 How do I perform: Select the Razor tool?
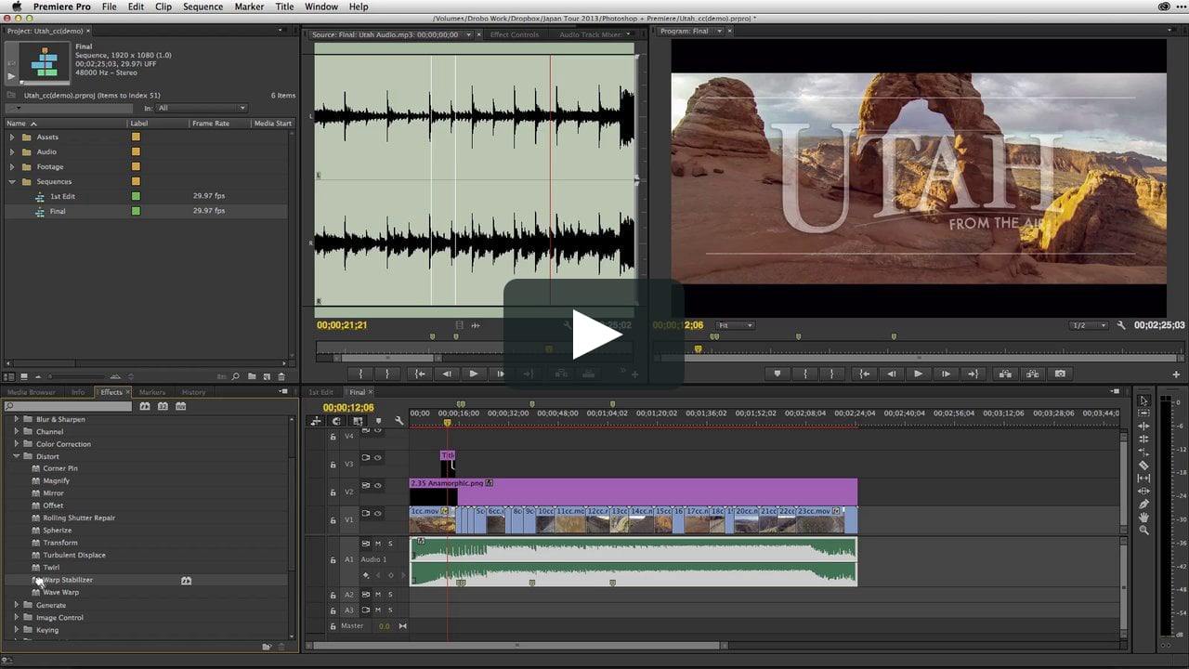pos(1143,466)
